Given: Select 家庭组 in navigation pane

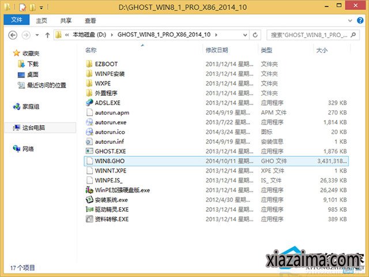Looking at the screenshot, I should point(31,107).
